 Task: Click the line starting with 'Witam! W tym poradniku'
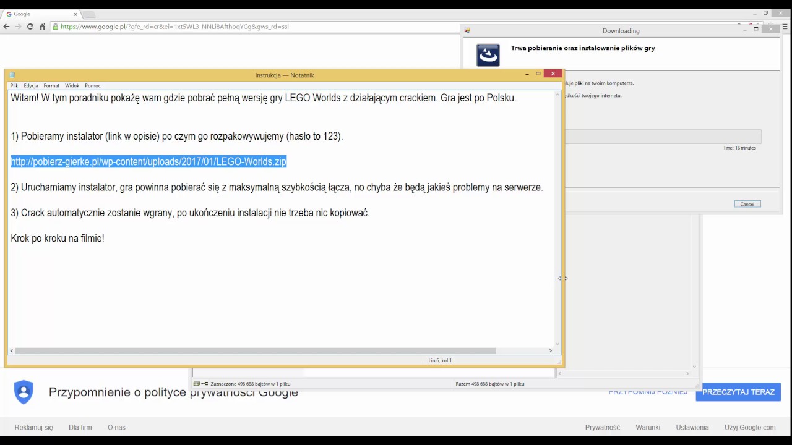point(263,98)
